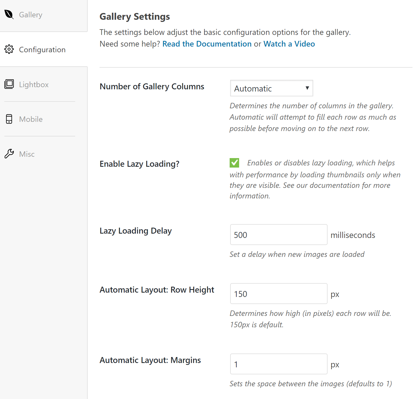The width and height of the screenshot is (416, 399).
Task: Click the Number of Gallery Columns label
Action: click(152, 87)
